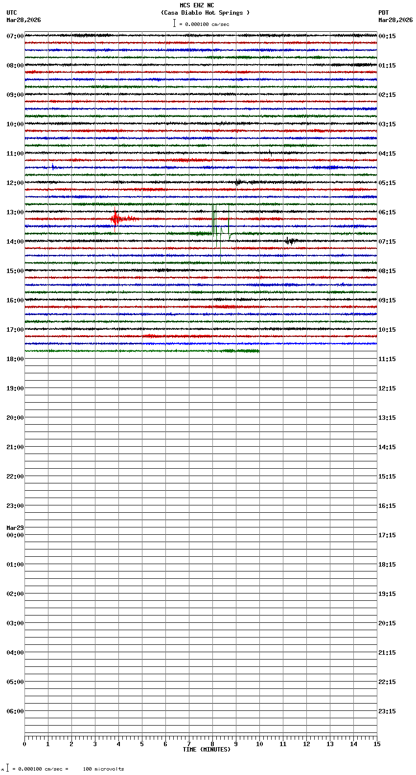Select the 17:00 UTC time label
This screenshot has height=775, width=416.
(x=15, y=330)
